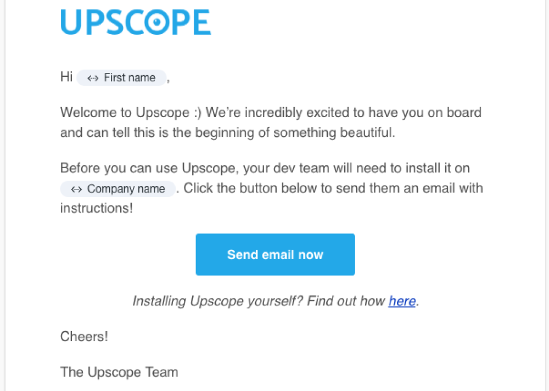Click 'The Upscope Team' signature
This screenshot has height=391, width=549.
pos(119,372)
